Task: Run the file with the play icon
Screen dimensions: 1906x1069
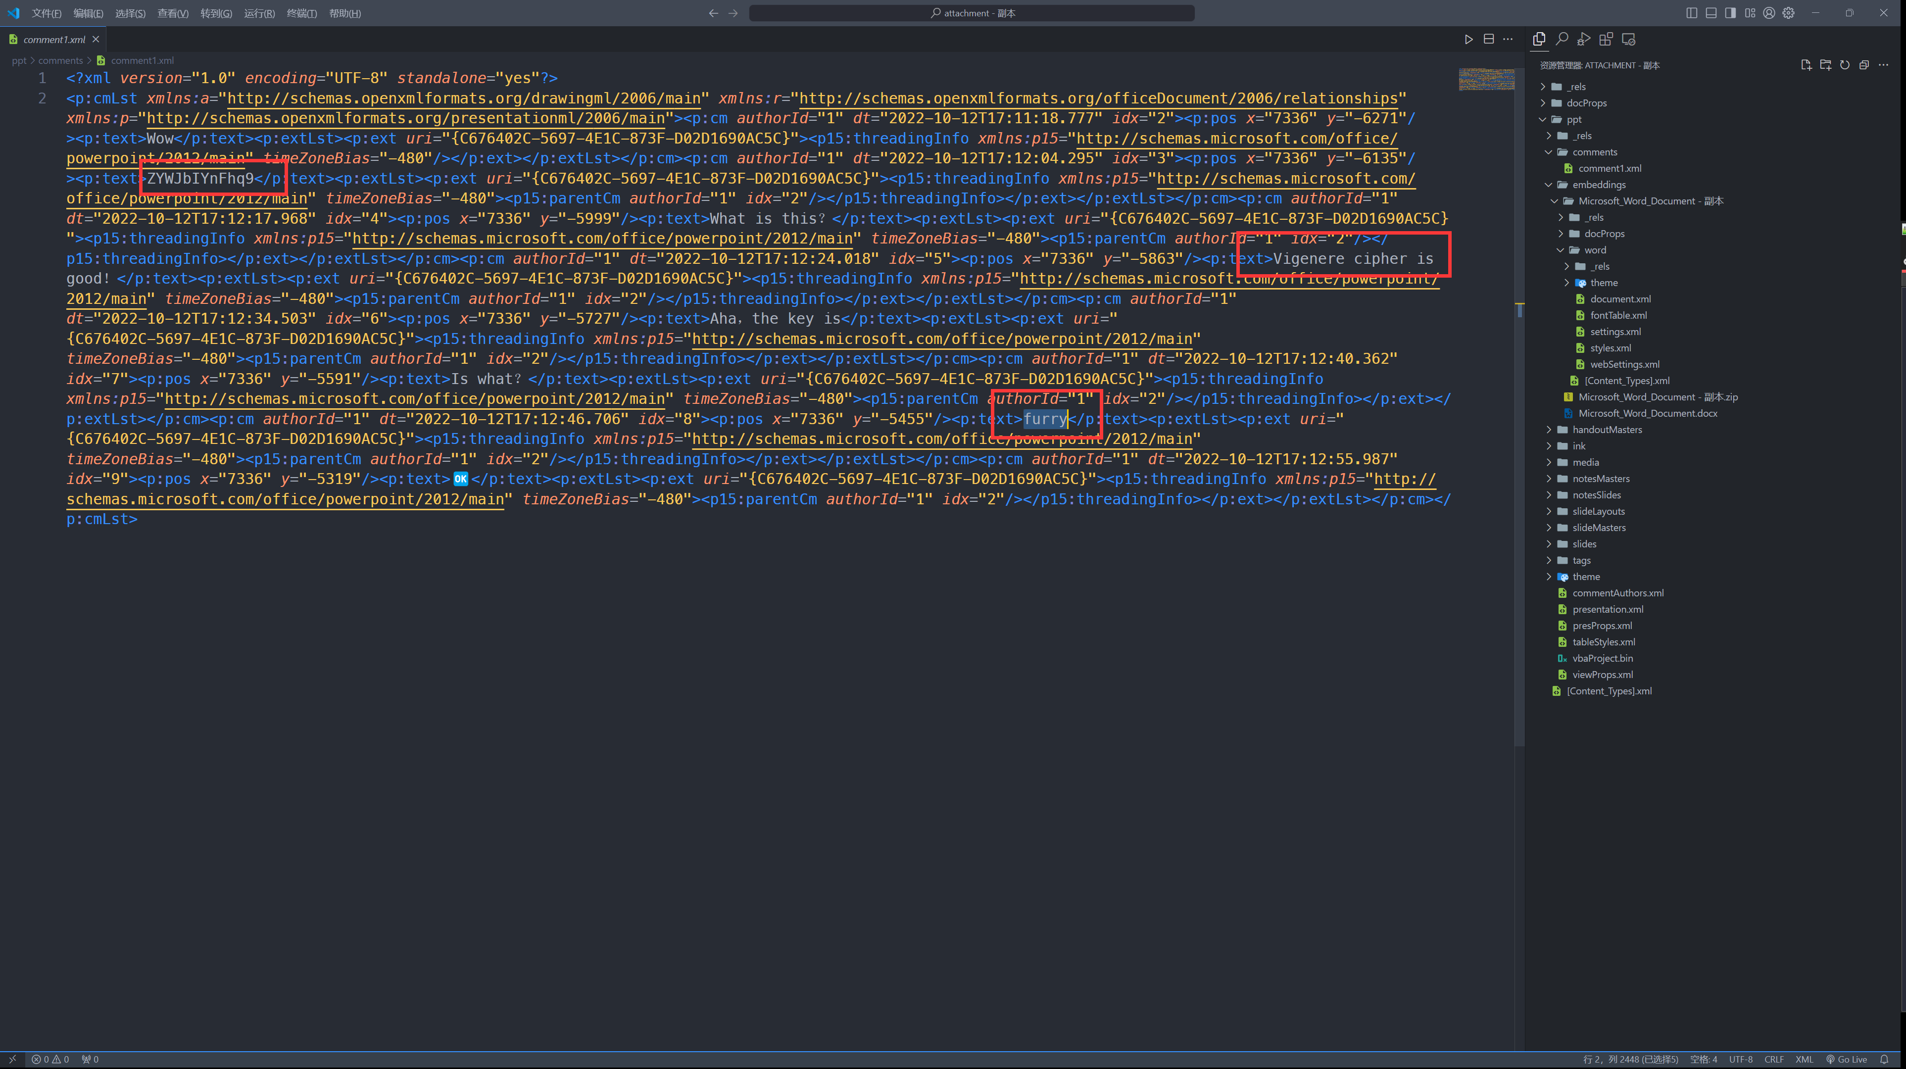Action: [x=1468, y=39]
